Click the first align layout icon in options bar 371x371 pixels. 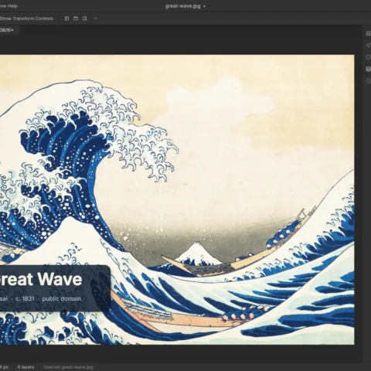coord(66,19)
